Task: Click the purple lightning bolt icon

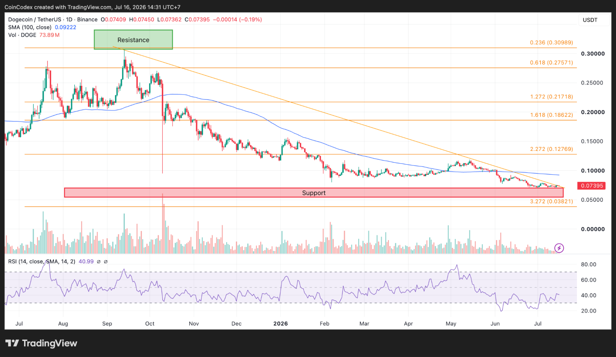Action: tap(559, 248)
